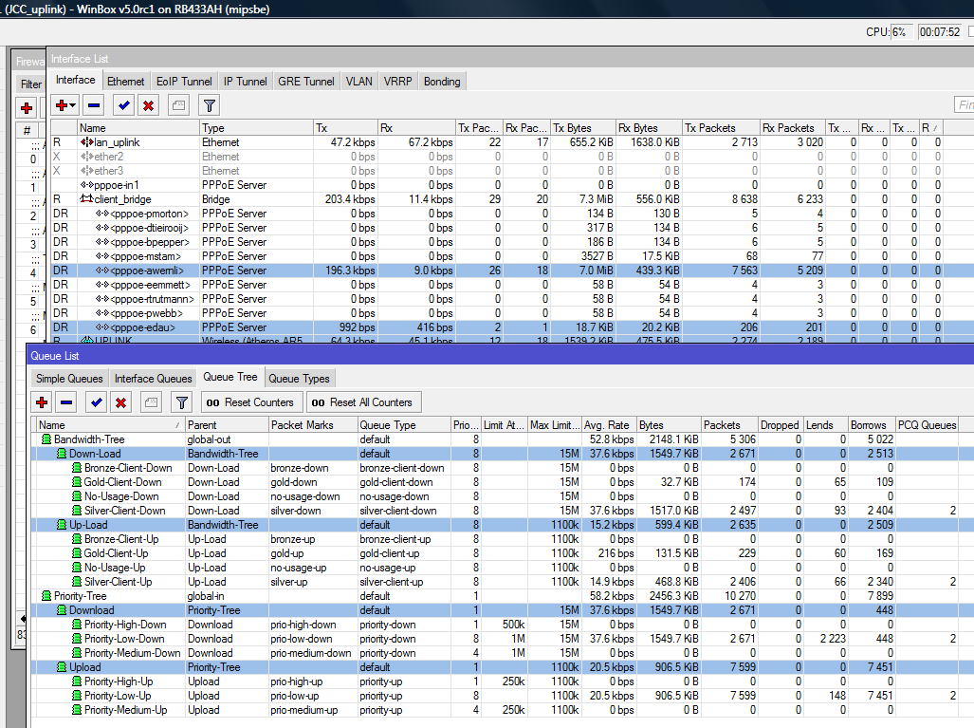Sort interfaces by the Tx Bytes column

coord(582,128)
